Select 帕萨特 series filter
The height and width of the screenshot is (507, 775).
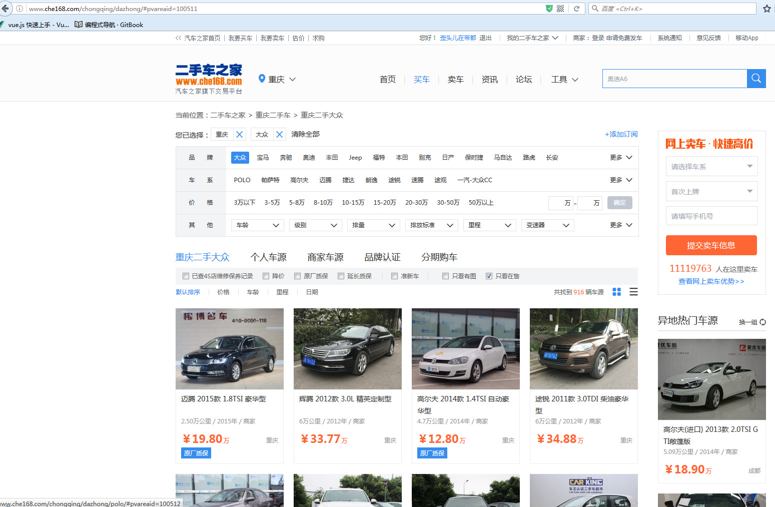point(270,180)
